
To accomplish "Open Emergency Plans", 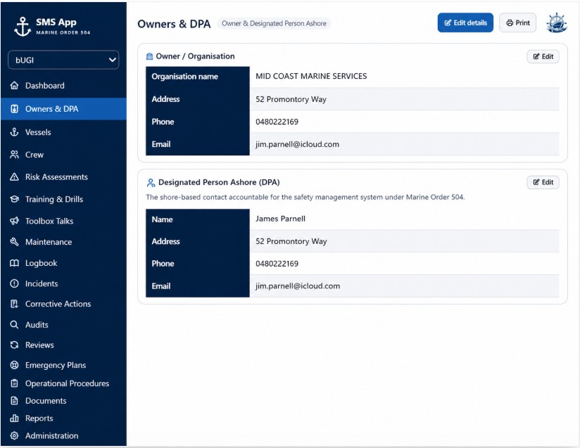I will coord(63,365).
